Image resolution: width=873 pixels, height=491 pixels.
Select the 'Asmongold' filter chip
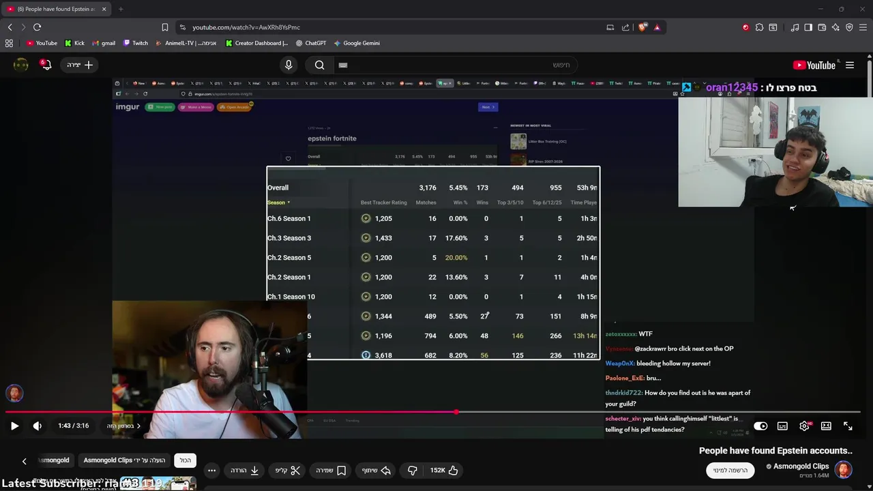(x=54, y=460)
